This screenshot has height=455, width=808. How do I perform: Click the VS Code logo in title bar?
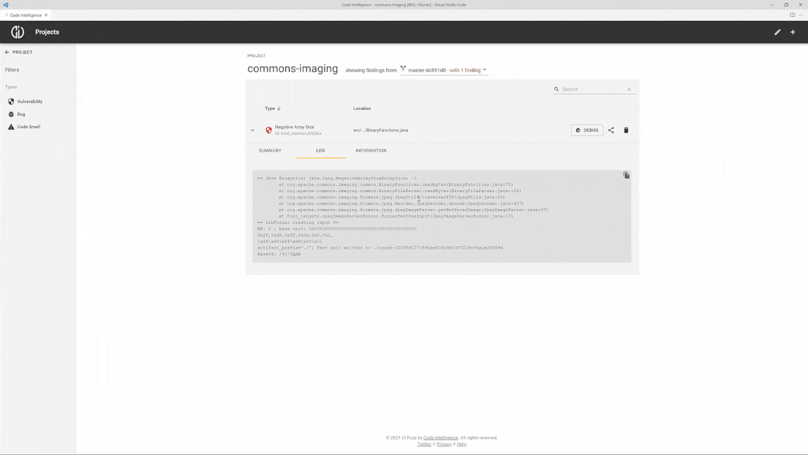(5, 4)
